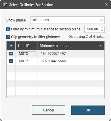The image size is (111, 121).
Task: Close the Select Drillholes For Section dialog
Action: coord(106,4)
